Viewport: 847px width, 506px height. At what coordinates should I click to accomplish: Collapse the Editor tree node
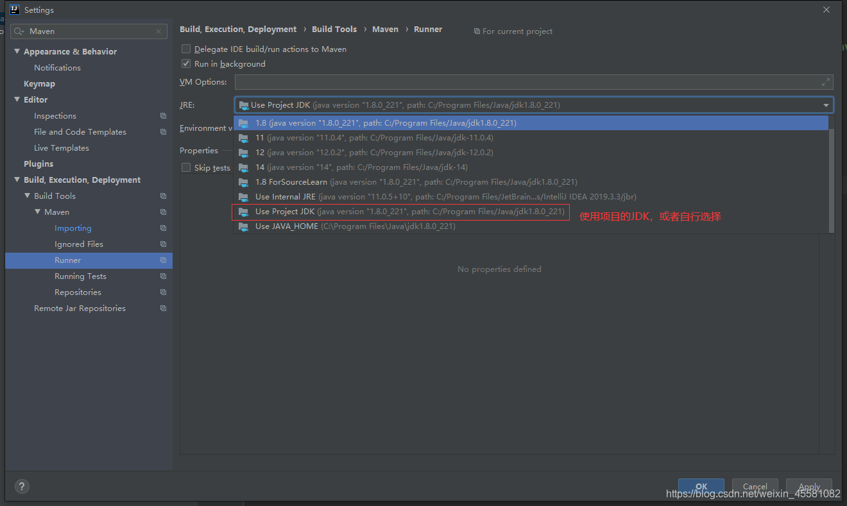click(17, 99)
